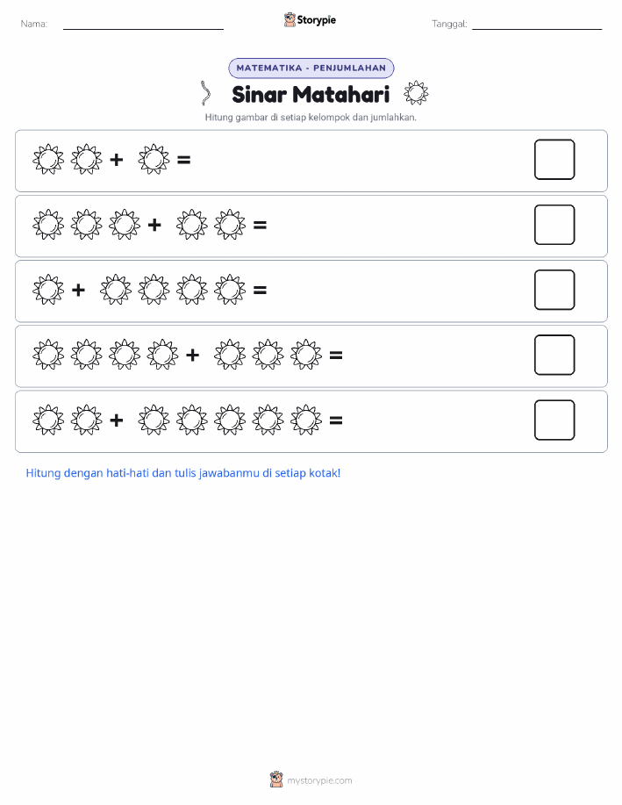Click the equals sign in the fifth row
Image resolution: width=622 pixels, height=805 pixels.
(336, 420)
